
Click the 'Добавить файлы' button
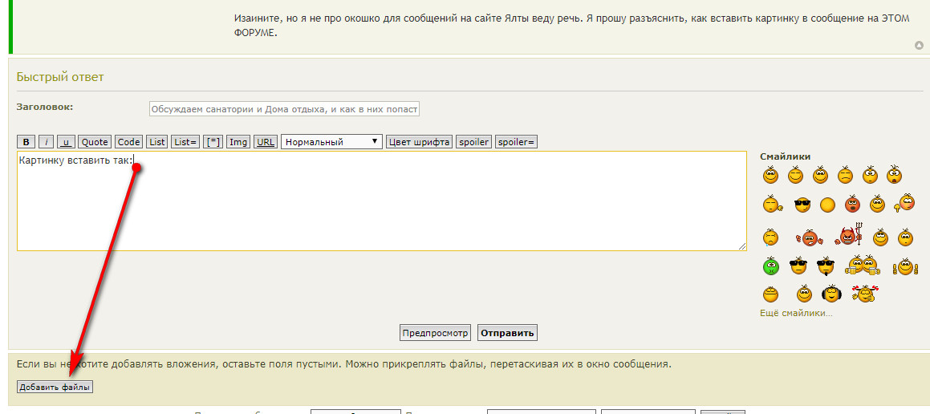(x=55, y=387)
